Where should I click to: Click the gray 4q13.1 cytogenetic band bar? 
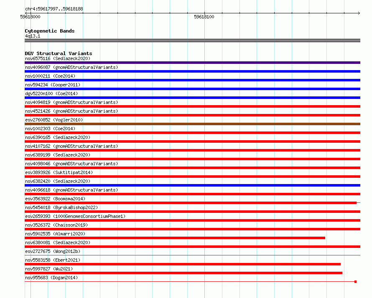point(192,40)
